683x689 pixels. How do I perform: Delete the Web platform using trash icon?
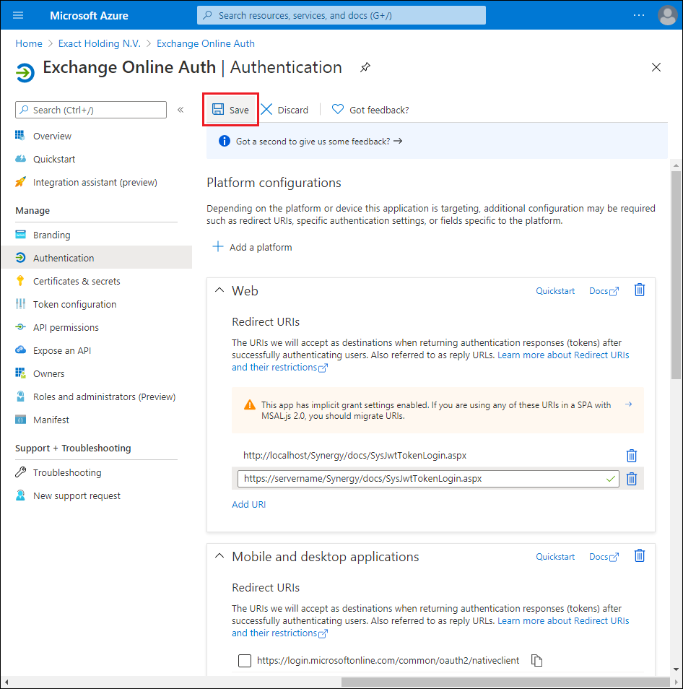[639, 290]
